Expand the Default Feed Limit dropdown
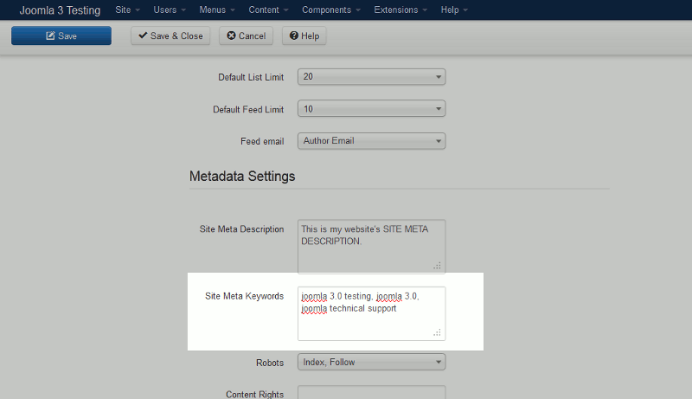 coord(372,108)
